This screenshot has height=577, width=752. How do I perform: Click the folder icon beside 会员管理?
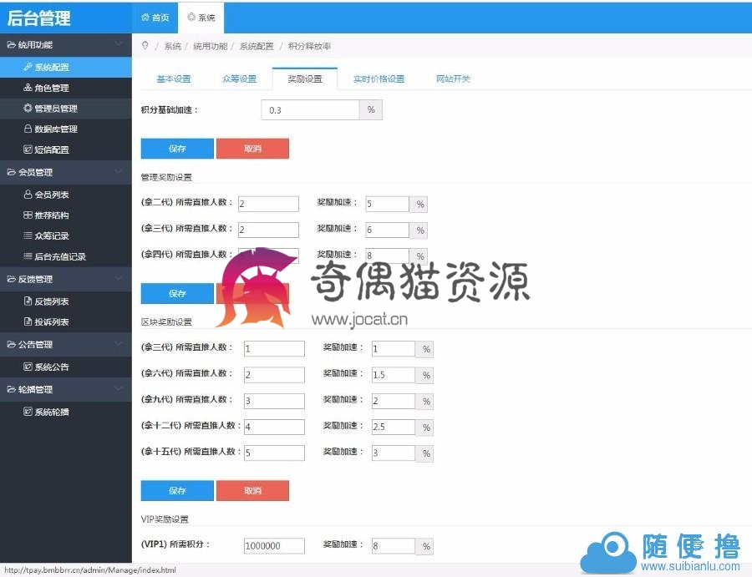pyautogui.click(x=11, y=172)
